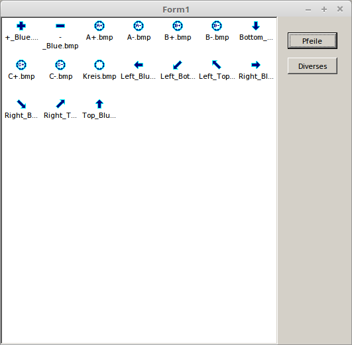This screenshot has width=352, height=345.
Task: Pick the empty circle Kreis.bmp icon
Action: click(99, 65)
